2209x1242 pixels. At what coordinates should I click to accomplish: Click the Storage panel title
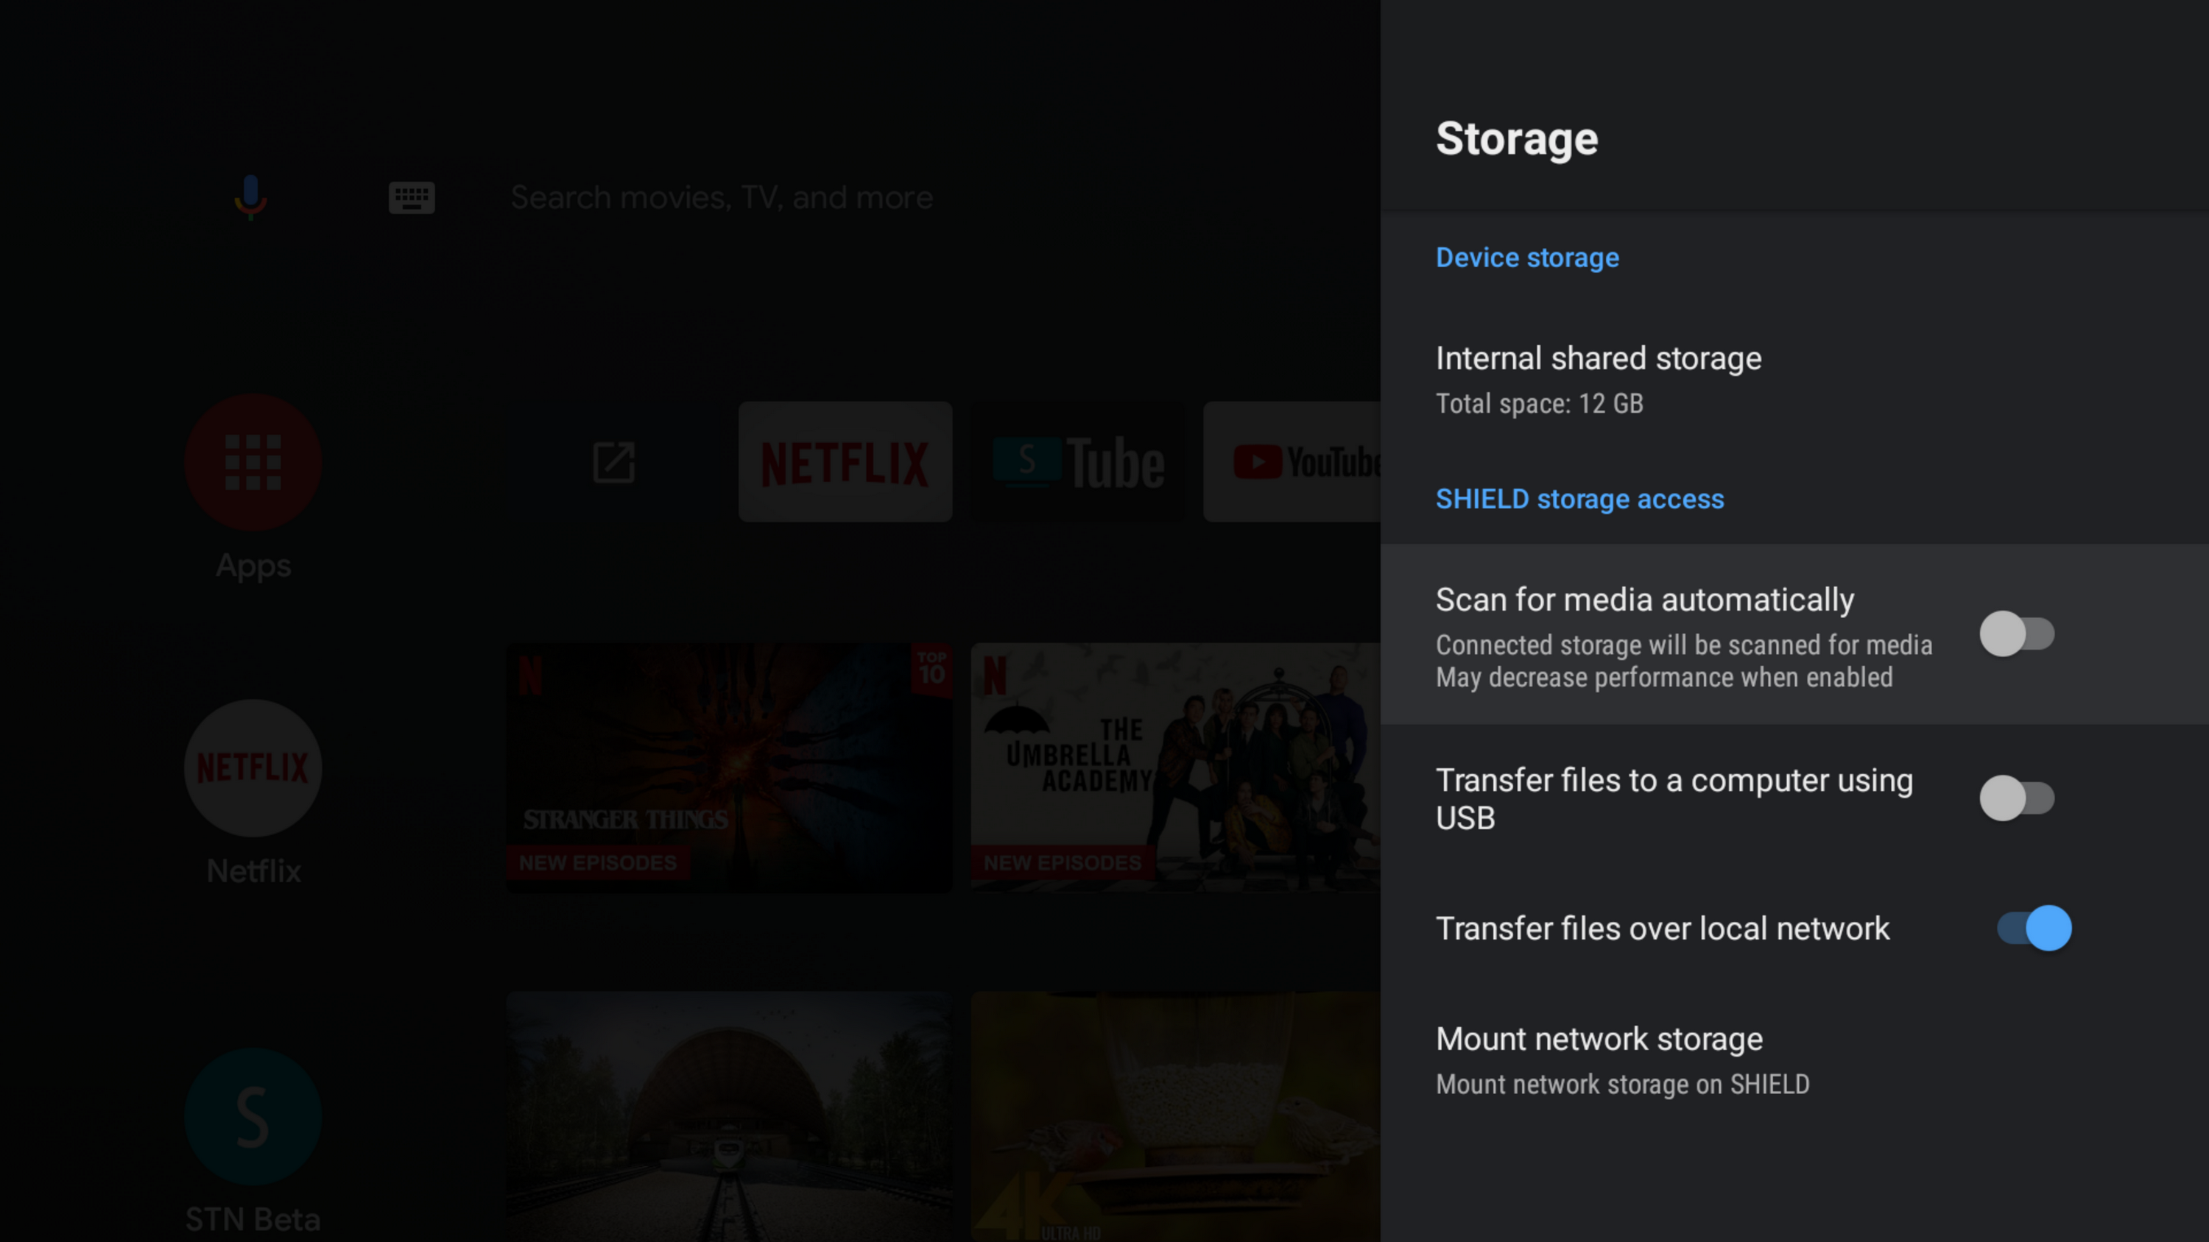tap(1517, 139)
